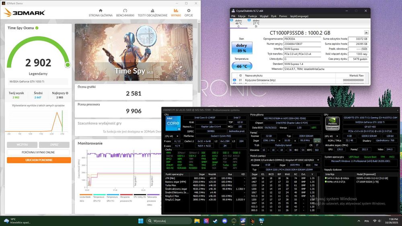
Task: Click the Wczytaj button
Action: [x=22, y=145]
